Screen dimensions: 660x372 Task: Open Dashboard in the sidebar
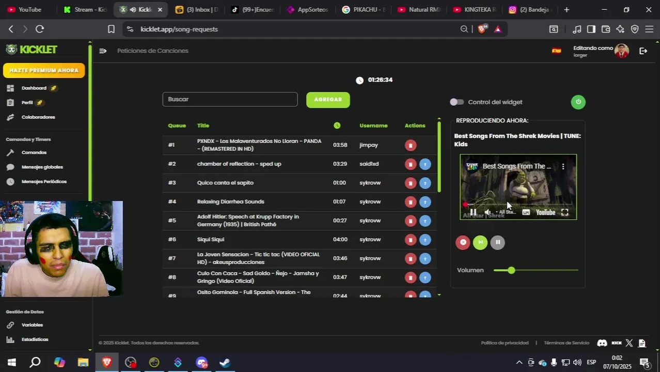click(x=34, y=88)
